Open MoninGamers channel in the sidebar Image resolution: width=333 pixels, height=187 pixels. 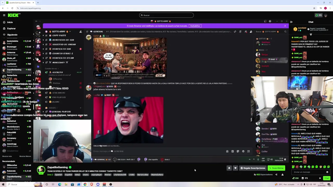point(16,128)
